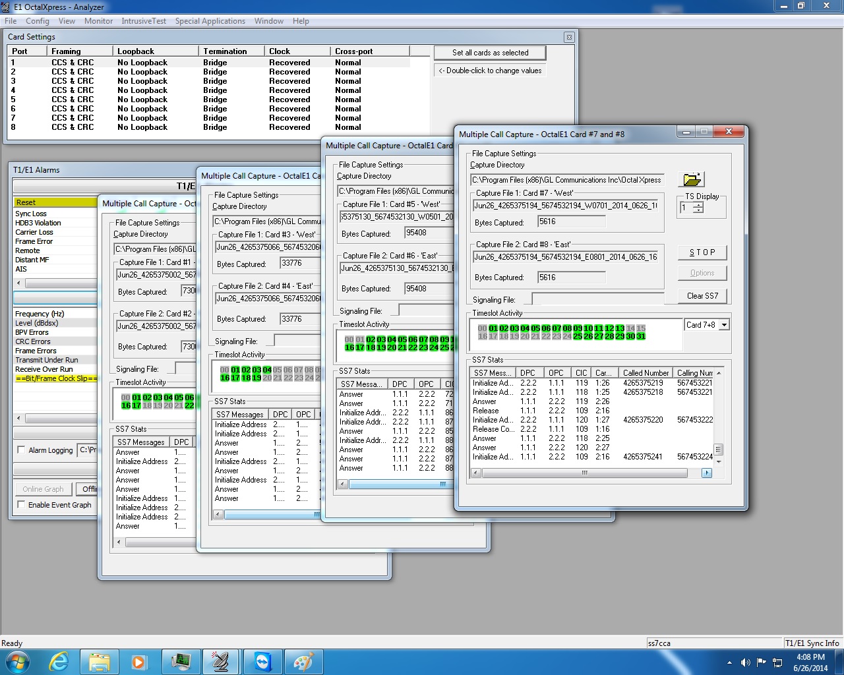844x675 pixels.
Task: Click the Online Graph button
Action: click(x=43, y=489)
